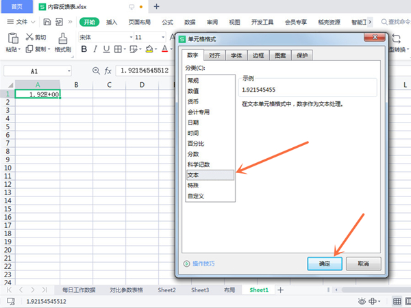Viewport: 411px width, 308px height.
Task: Click the eye protection mode icon
Action: (362, 301)
